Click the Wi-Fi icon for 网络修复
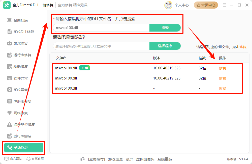 click(x=10, y=113)
